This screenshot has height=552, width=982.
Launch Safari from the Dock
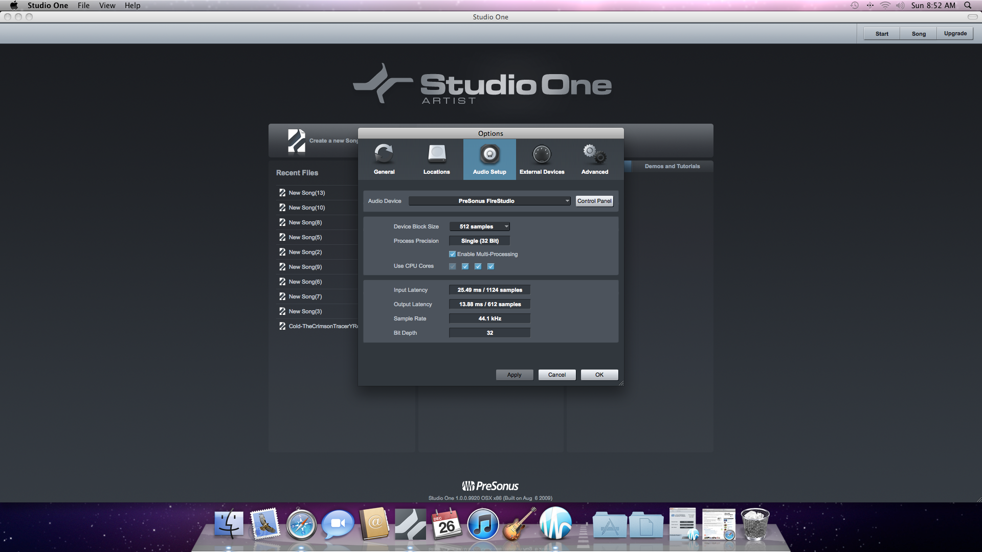[301, 524]
